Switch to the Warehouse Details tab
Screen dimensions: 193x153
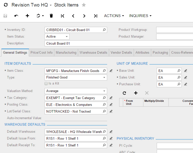click(x=93, y=52)
